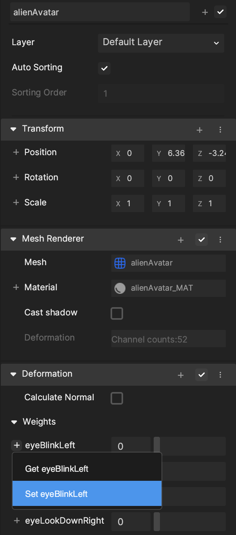Enable the Calculate Normal checkbox

tap(117, 398)
